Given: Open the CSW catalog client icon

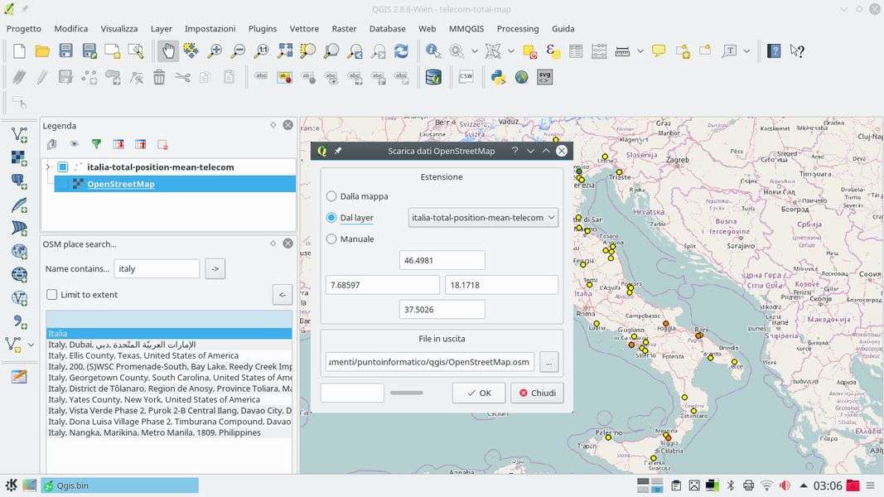Looking at the screenshot, I should [x=466, y=77].
